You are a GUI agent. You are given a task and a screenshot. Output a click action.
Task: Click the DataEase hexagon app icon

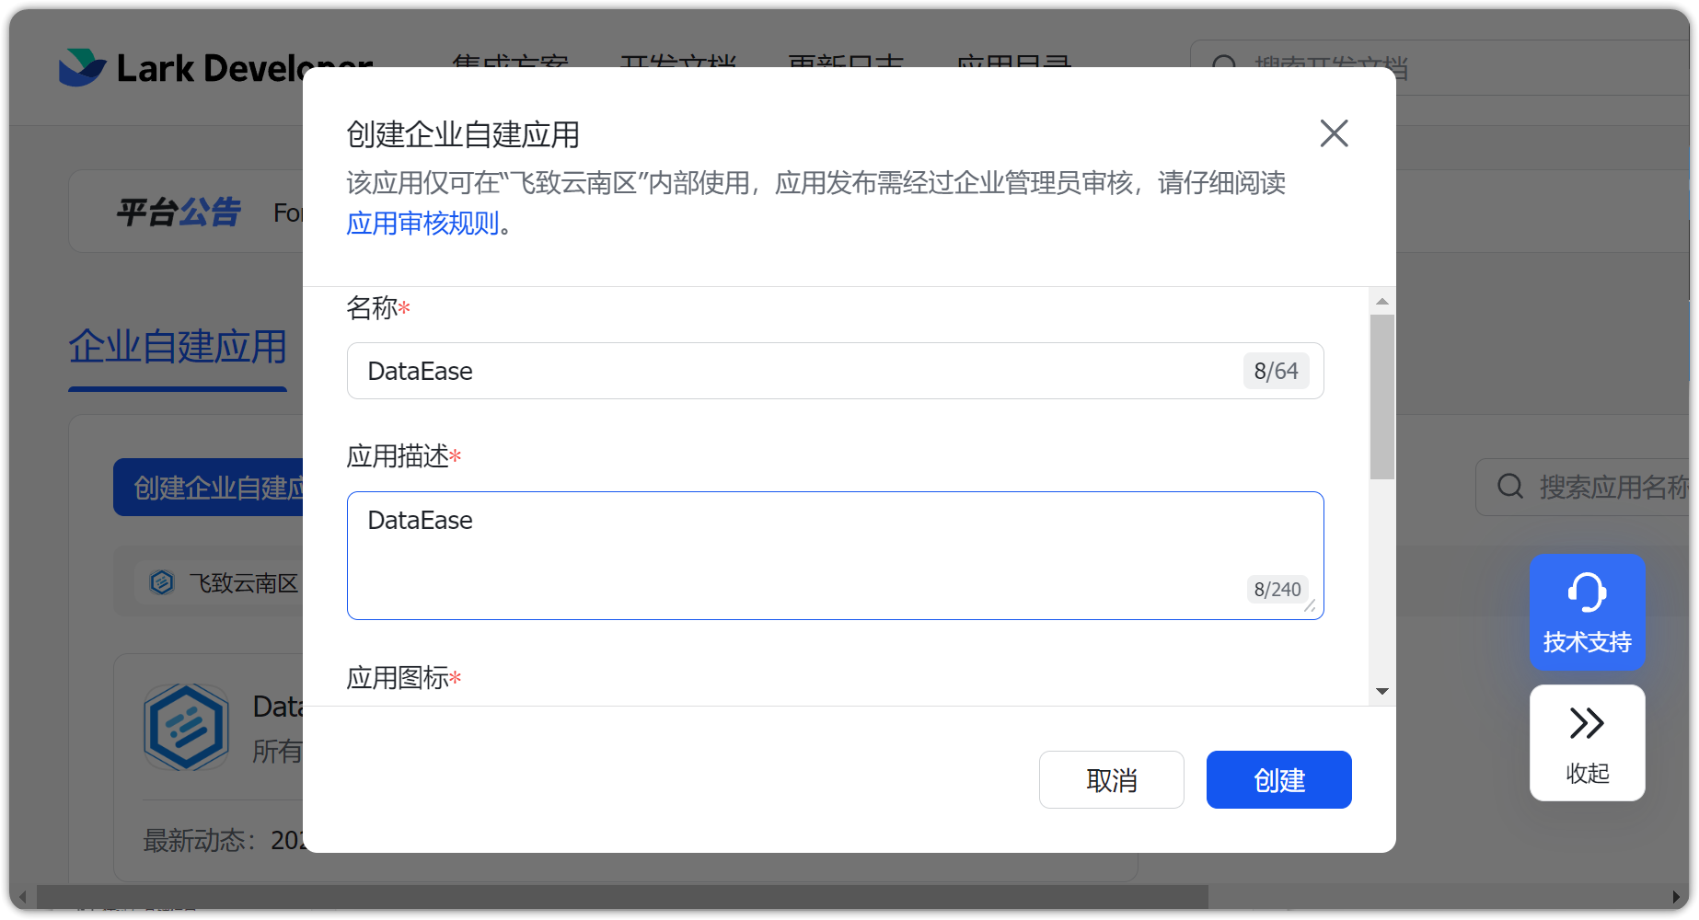click(186, 727)
